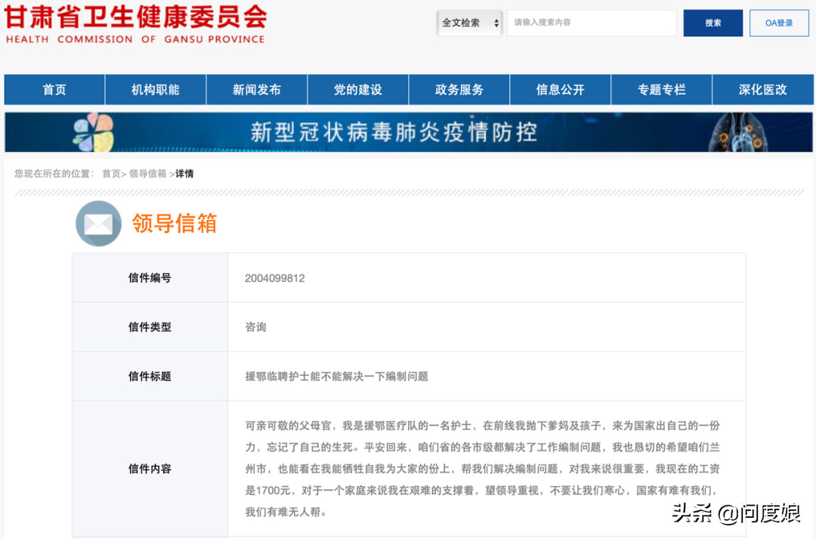Image resolution: width=816 pixels, height=539 pixels.
Task: Click the 搜索 search button
Action: point(712,23)
